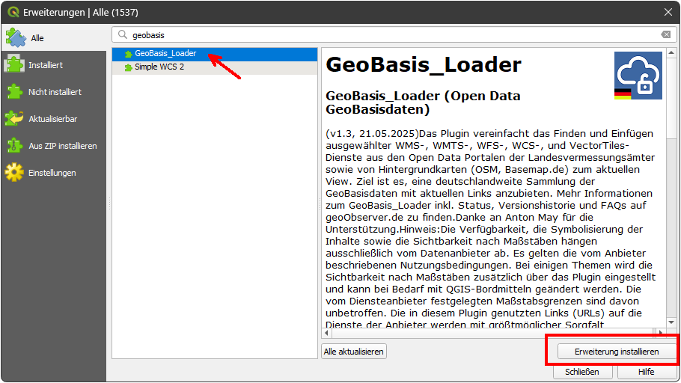Click the horizontal scrollbar right arrow
This screenshot has width=681, height=383.
(661, 333)
